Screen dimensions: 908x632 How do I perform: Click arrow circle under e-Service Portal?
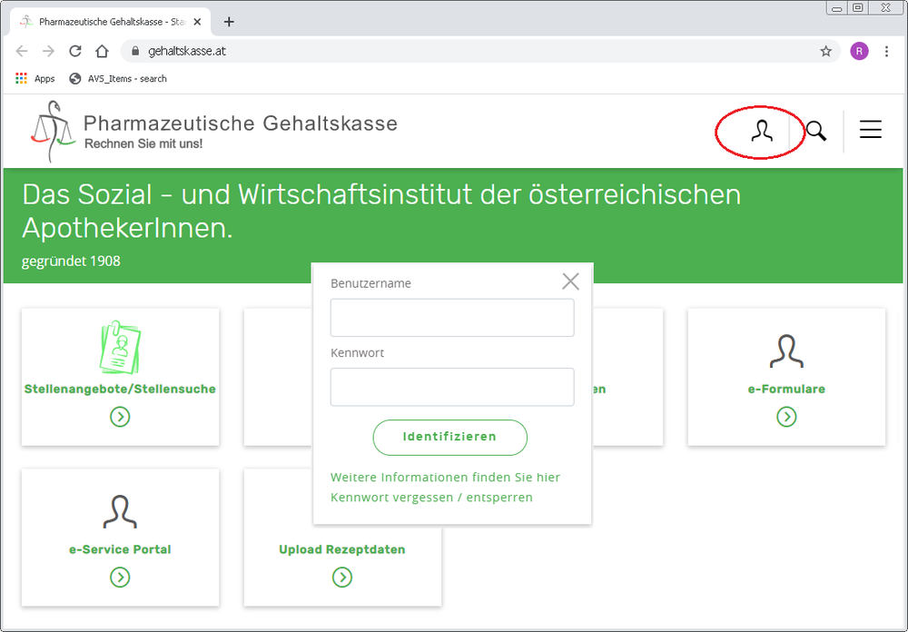click(120, 578)
